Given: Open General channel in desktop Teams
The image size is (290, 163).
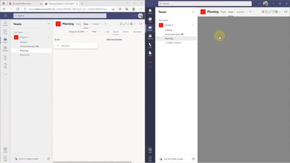Looking at the screenshot, I should (x=169, y=30).
